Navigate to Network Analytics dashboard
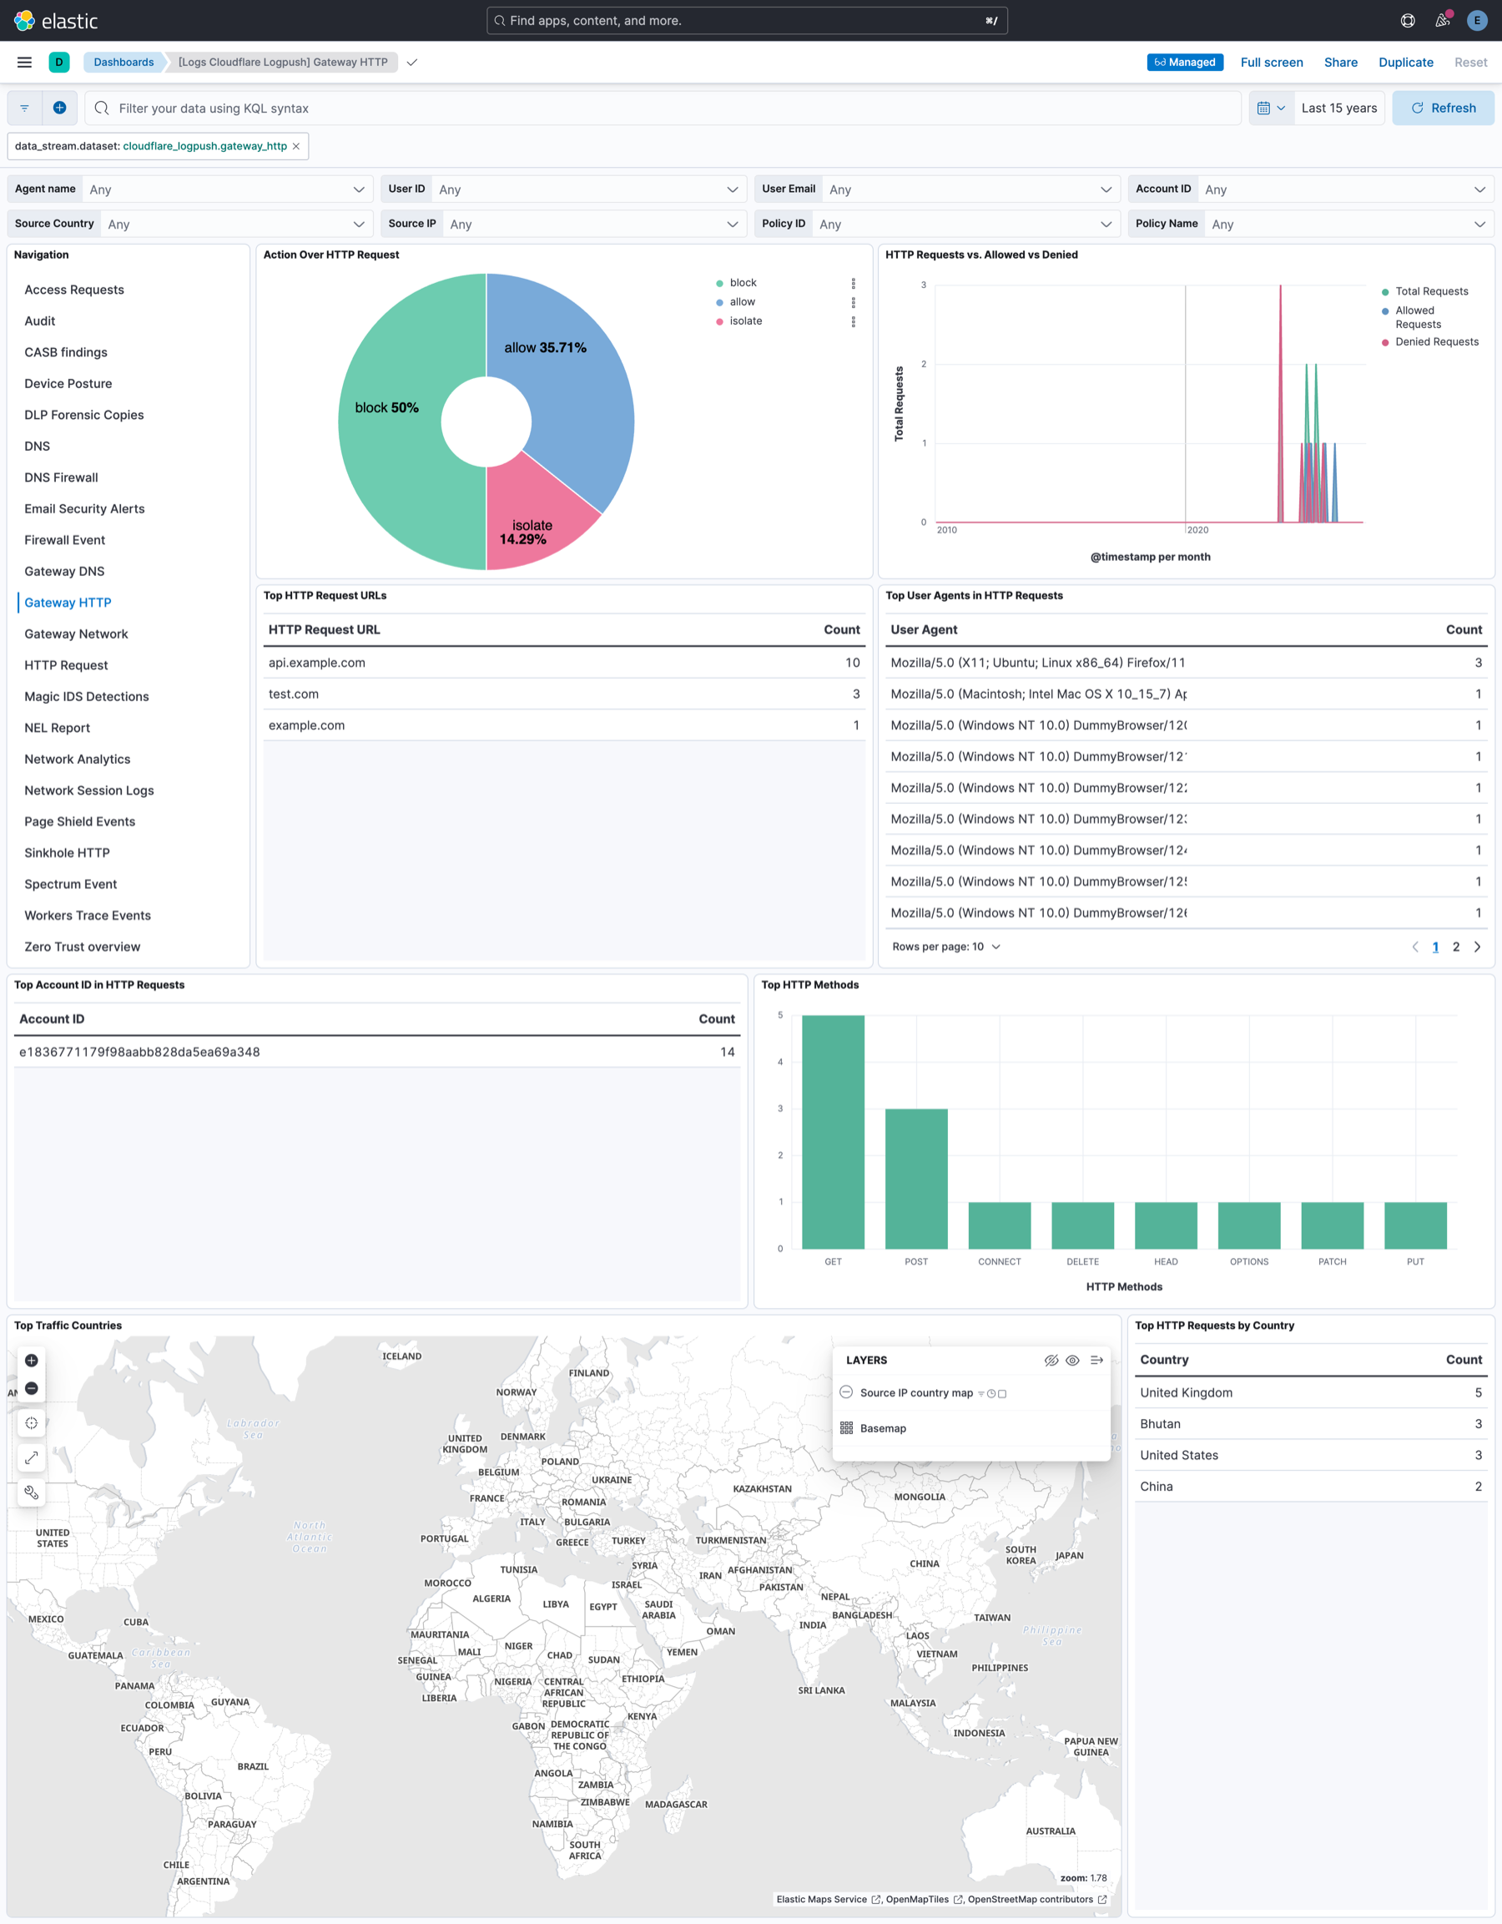Viewport: 1502px width, 1924px height. click(78, 760)
